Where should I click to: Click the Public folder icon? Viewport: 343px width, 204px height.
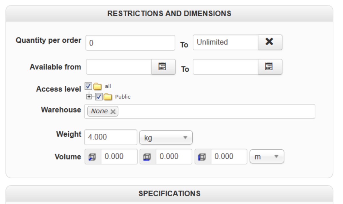(108, 97)
